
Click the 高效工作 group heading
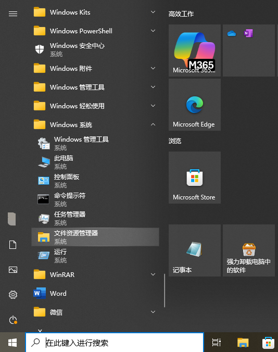pyautogui.click(x=181, y=14)
